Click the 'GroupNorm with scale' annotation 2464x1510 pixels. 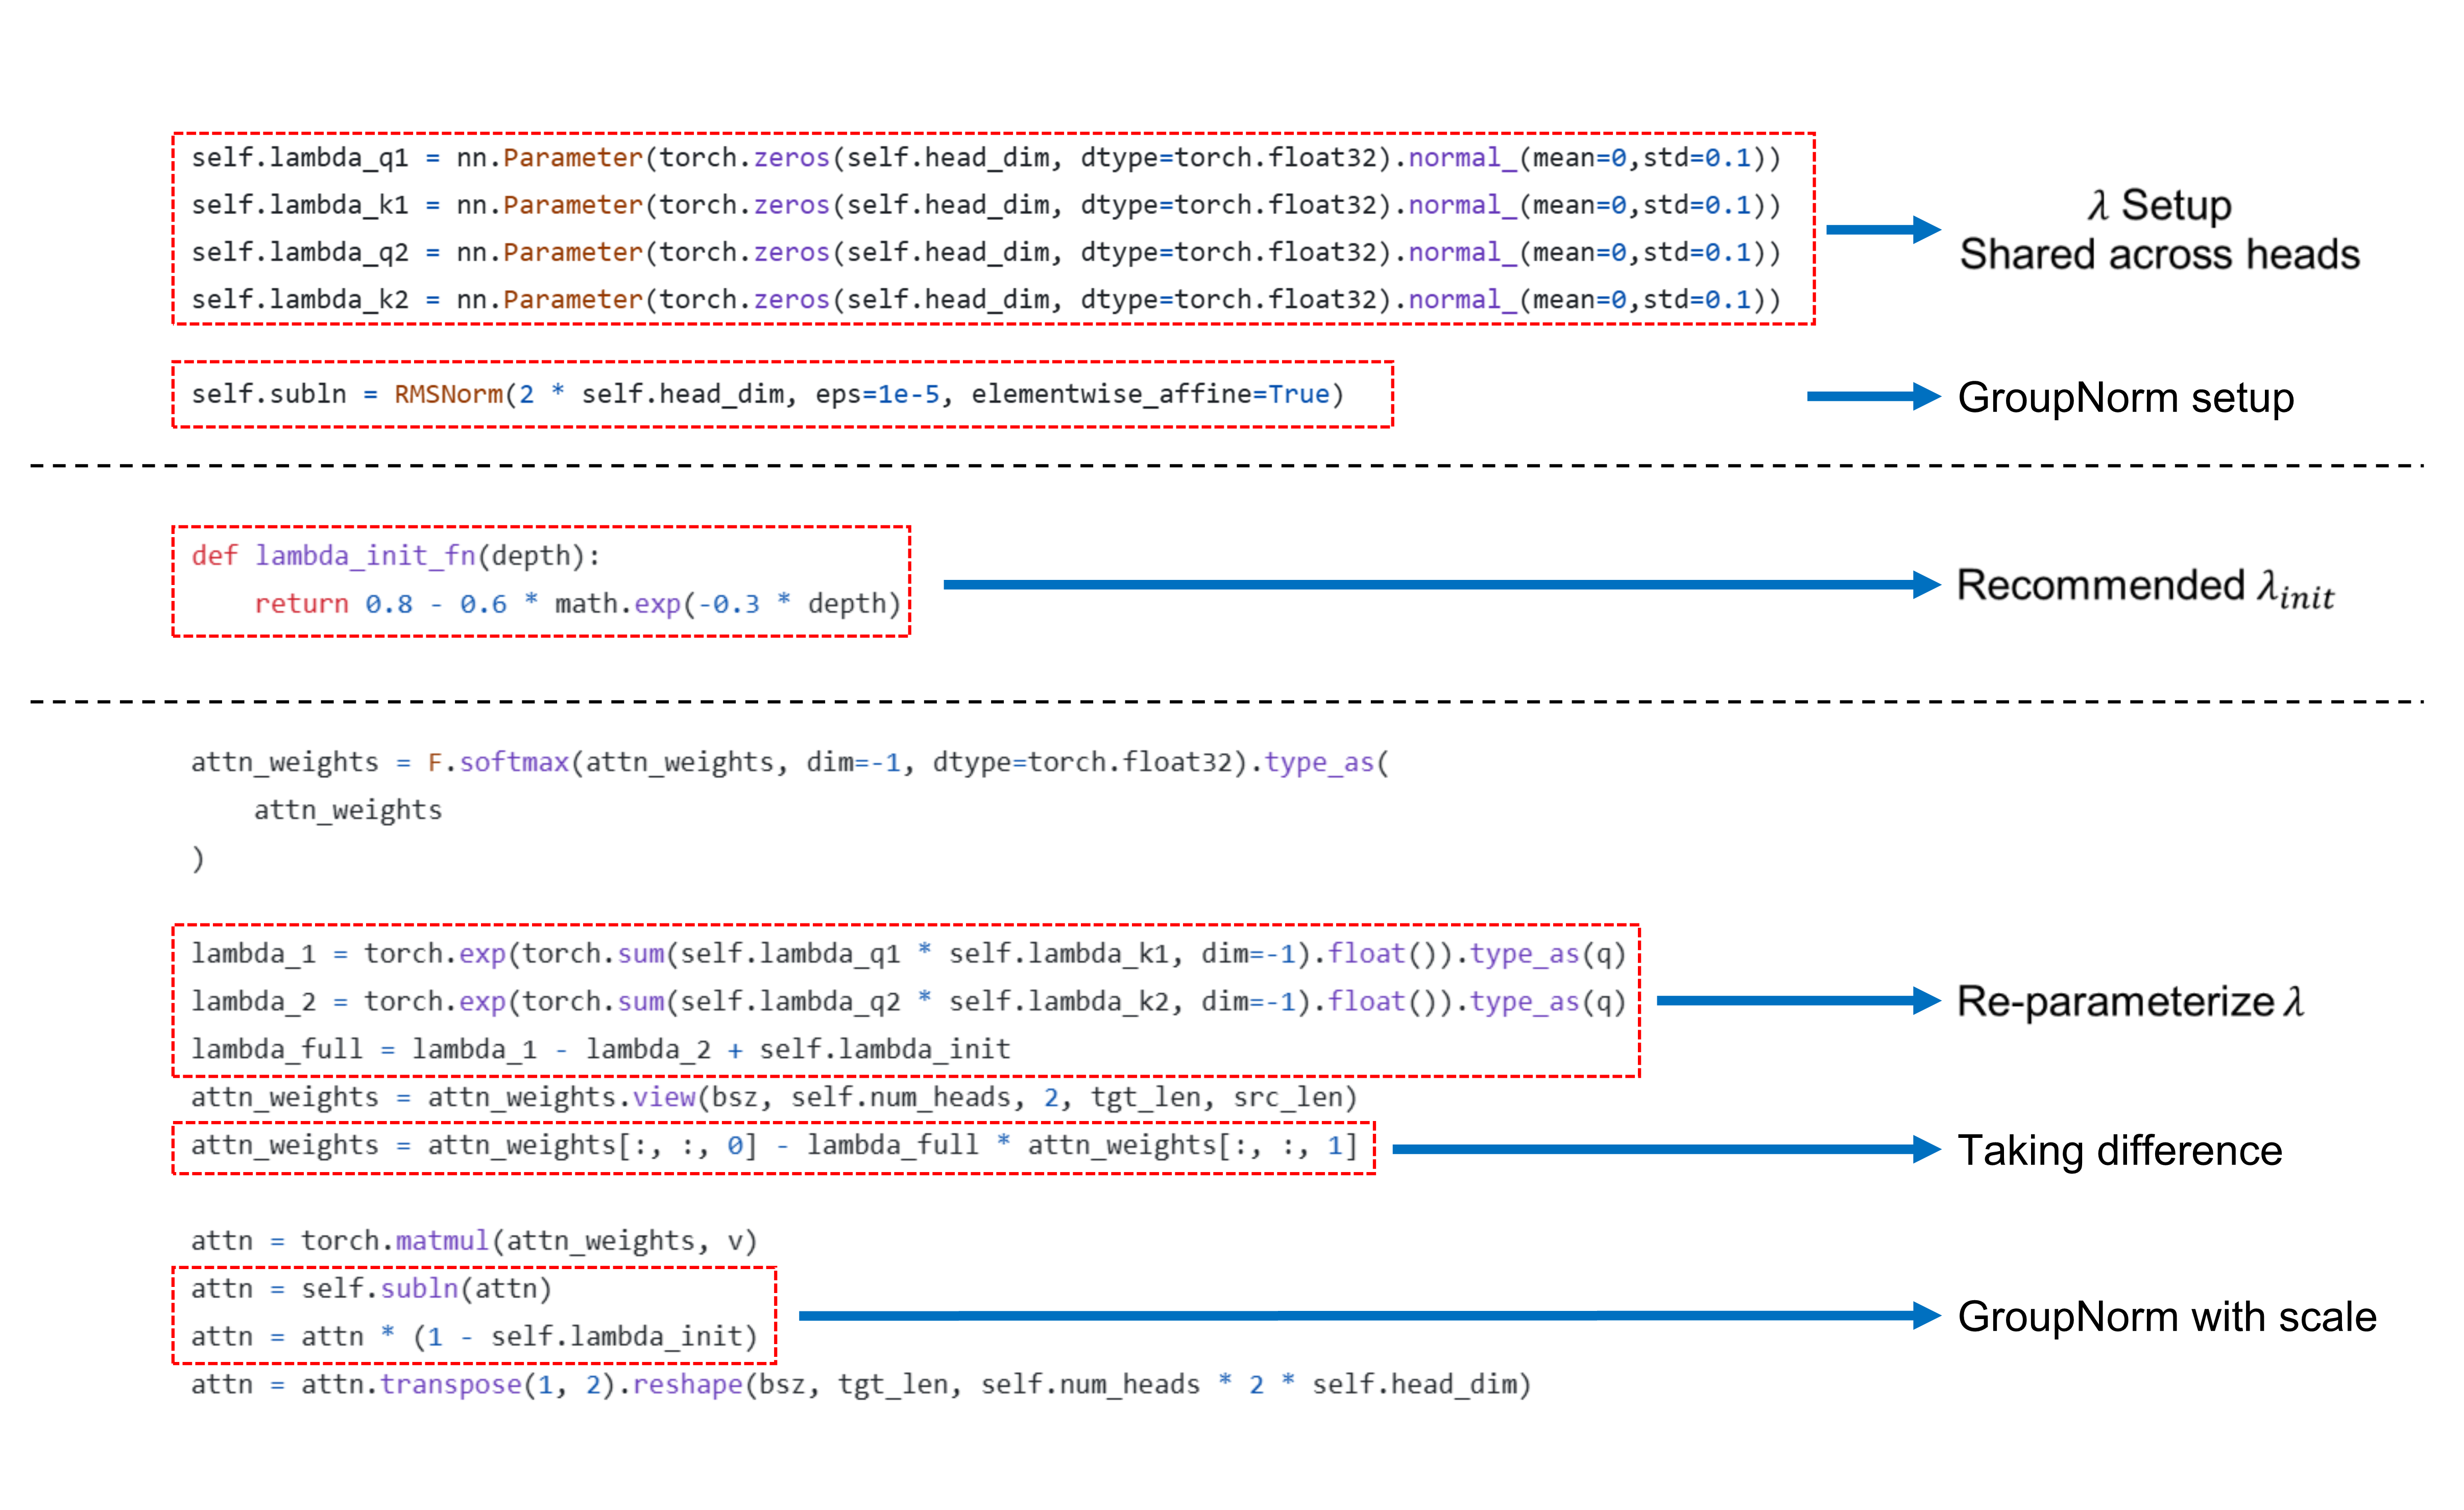tap(2166, 1317)
